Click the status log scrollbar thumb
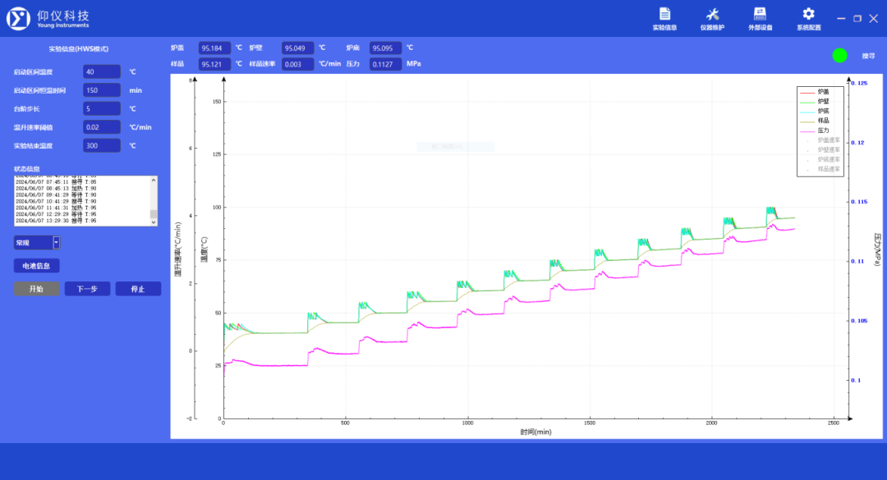Screen dimensions: 887x480 click(x=153, y=214)
